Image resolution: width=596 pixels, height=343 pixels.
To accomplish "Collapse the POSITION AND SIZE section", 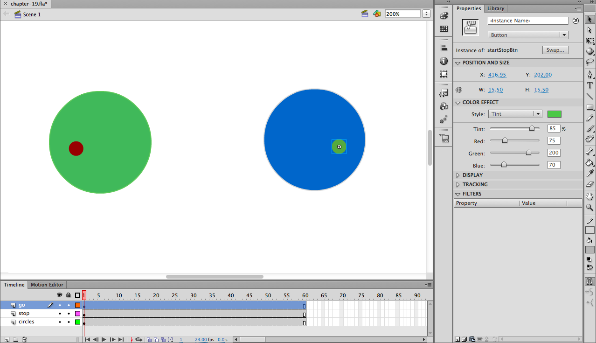I will click(x=458, y=63).
